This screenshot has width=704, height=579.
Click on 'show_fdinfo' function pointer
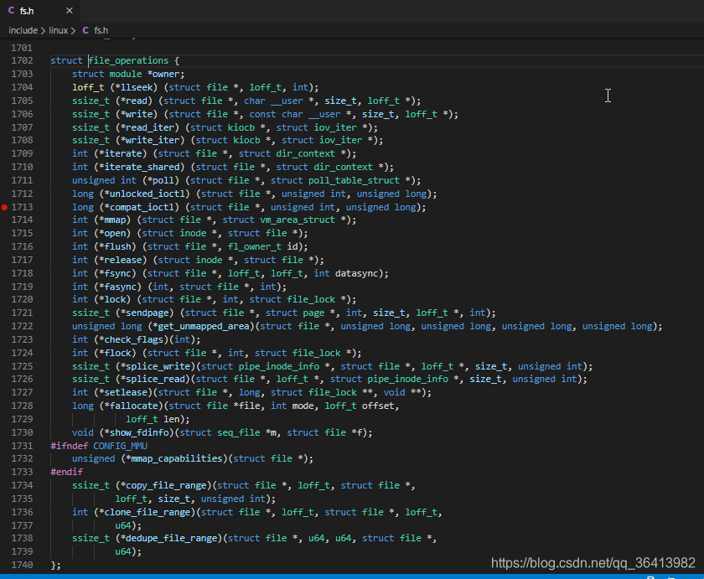coord(139,433)
